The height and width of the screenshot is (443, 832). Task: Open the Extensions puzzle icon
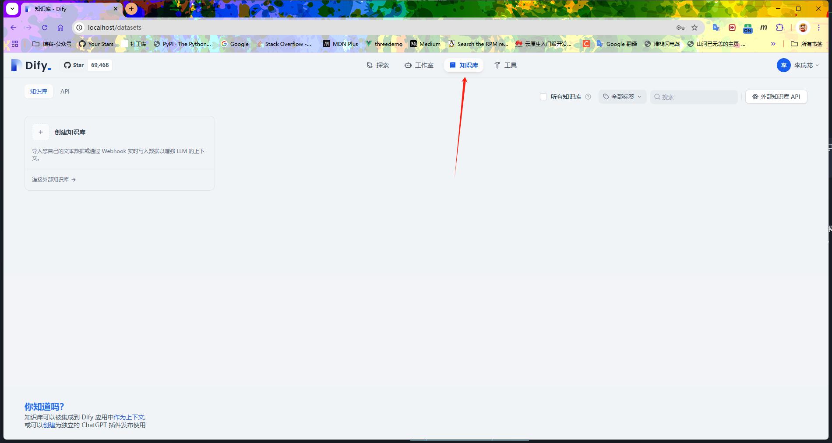tap(779, 28)
